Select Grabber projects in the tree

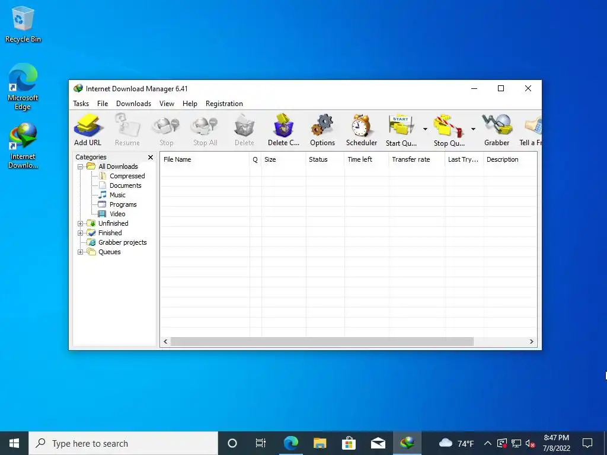click(122, 242)
